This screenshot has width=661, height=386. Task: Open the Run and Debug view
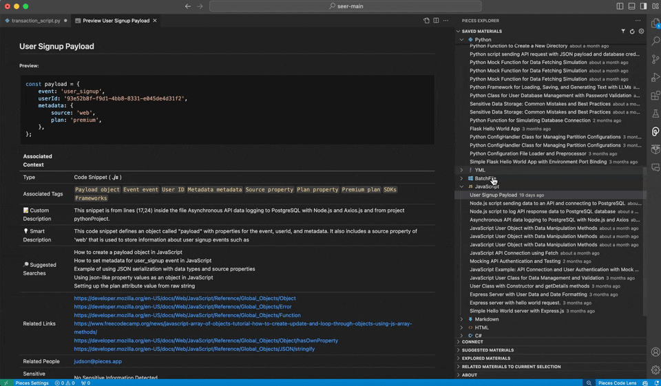click(x=655, y=78)
